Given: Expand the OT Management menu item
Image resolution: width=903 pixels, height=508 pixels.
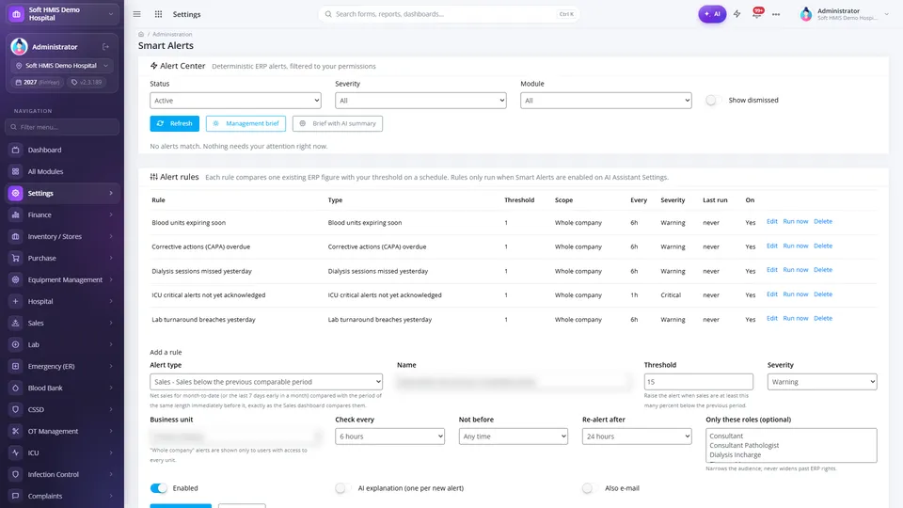Looking at the screenshot, I should click(x=62, y=431).
